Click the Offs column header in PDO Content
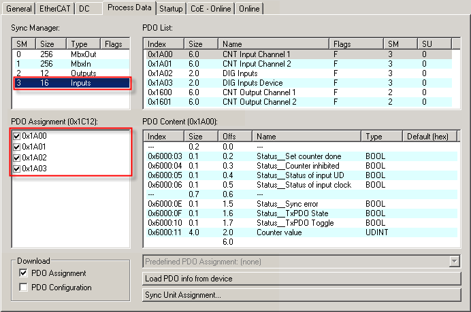The image size is (471, 312). [x=235, y=137]
